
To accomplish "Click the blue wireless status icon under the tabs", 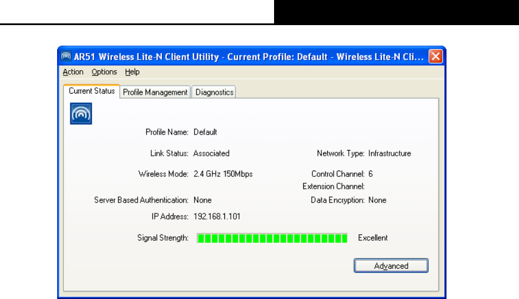I will [x=81, y=114].
